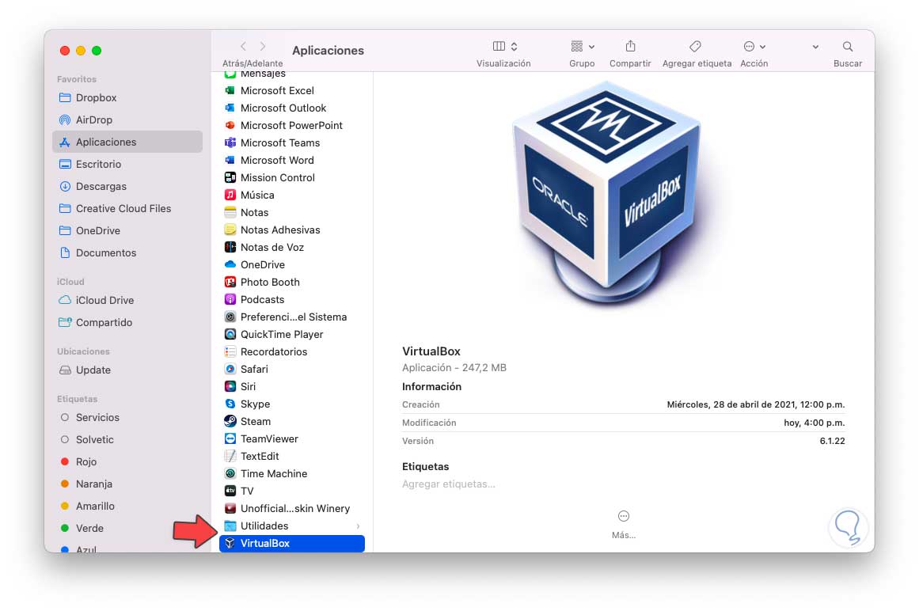This screenshot has width=919, height=611.
Task: Select the VirtualBox icon in list
Action: point(230,543)
